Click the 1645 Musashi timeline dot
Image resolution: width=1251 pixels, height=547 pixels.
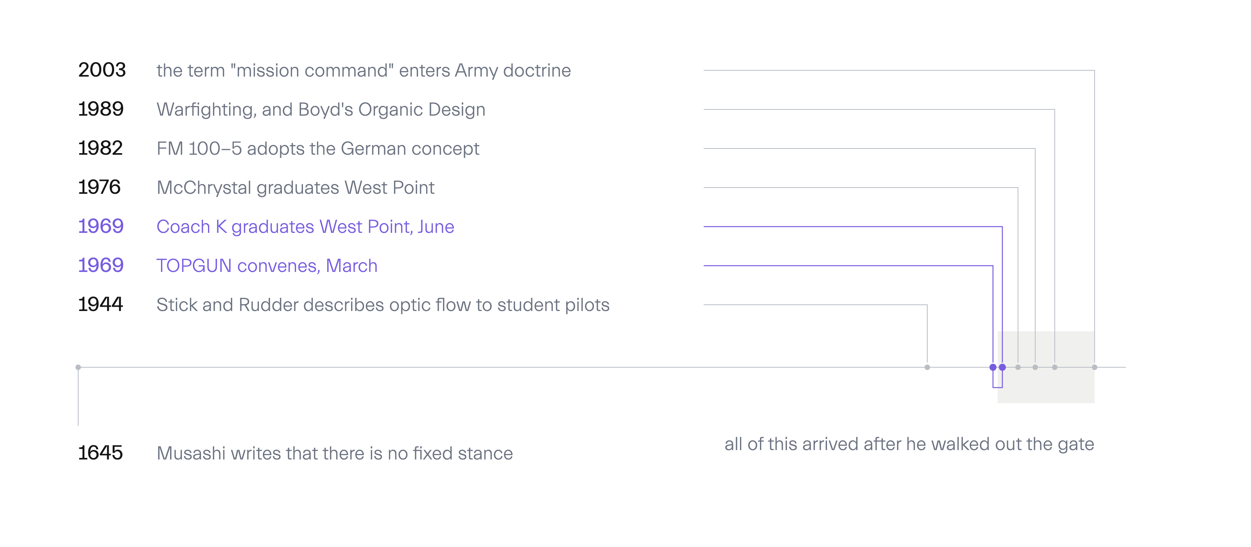[x=78, y=367]
